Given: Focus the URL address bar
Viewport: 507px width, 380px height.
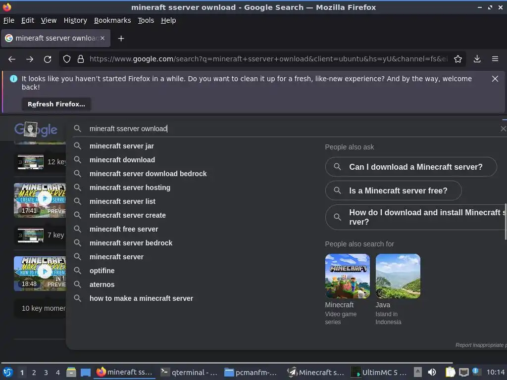Looking at the screenshot, I should [x=268, y=59].
